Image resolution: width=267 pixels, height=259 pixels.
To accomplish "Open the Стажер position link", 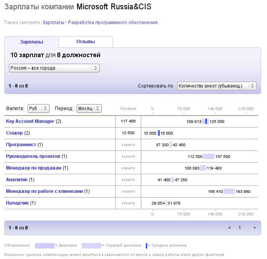I will 14,133.
